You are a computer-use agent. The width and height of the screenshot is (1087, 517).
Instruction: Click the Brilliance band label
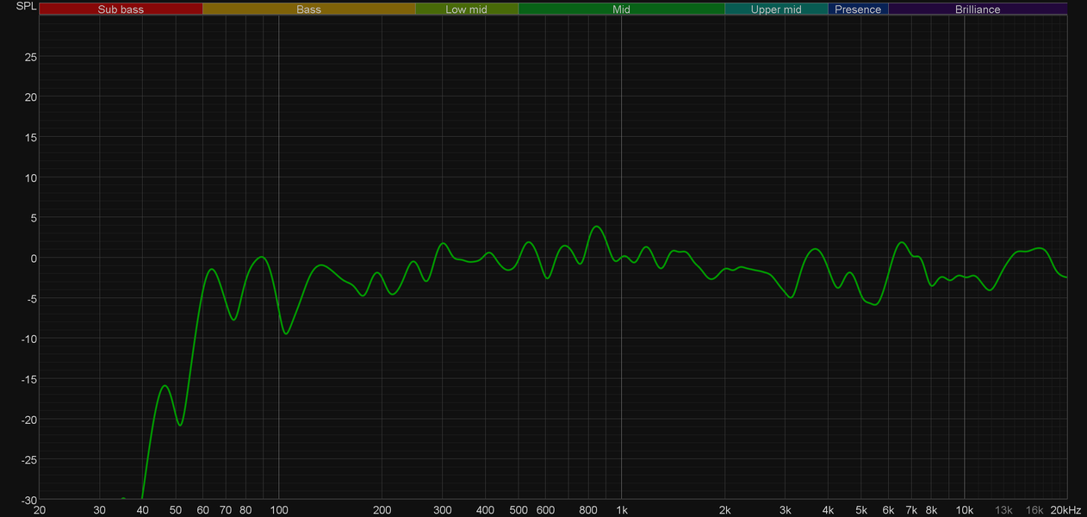tap(978, 9)
